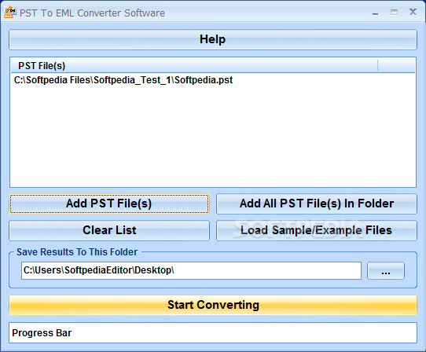Focus the Save Results folder path field
The width and height of the screenshot is (426, 352).
[x=191, y=270]
